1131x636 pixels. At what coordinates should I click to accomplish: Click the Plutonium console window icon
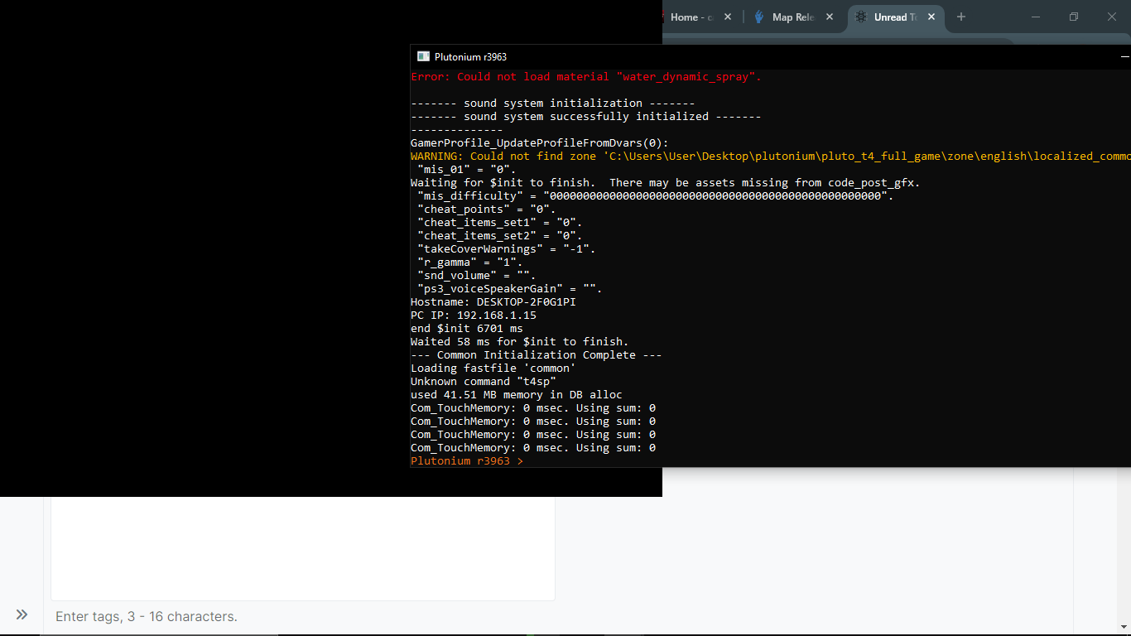pos(423,56)
